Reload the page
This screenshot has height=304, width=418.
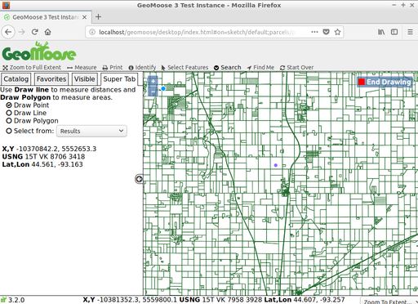[34, 32]
